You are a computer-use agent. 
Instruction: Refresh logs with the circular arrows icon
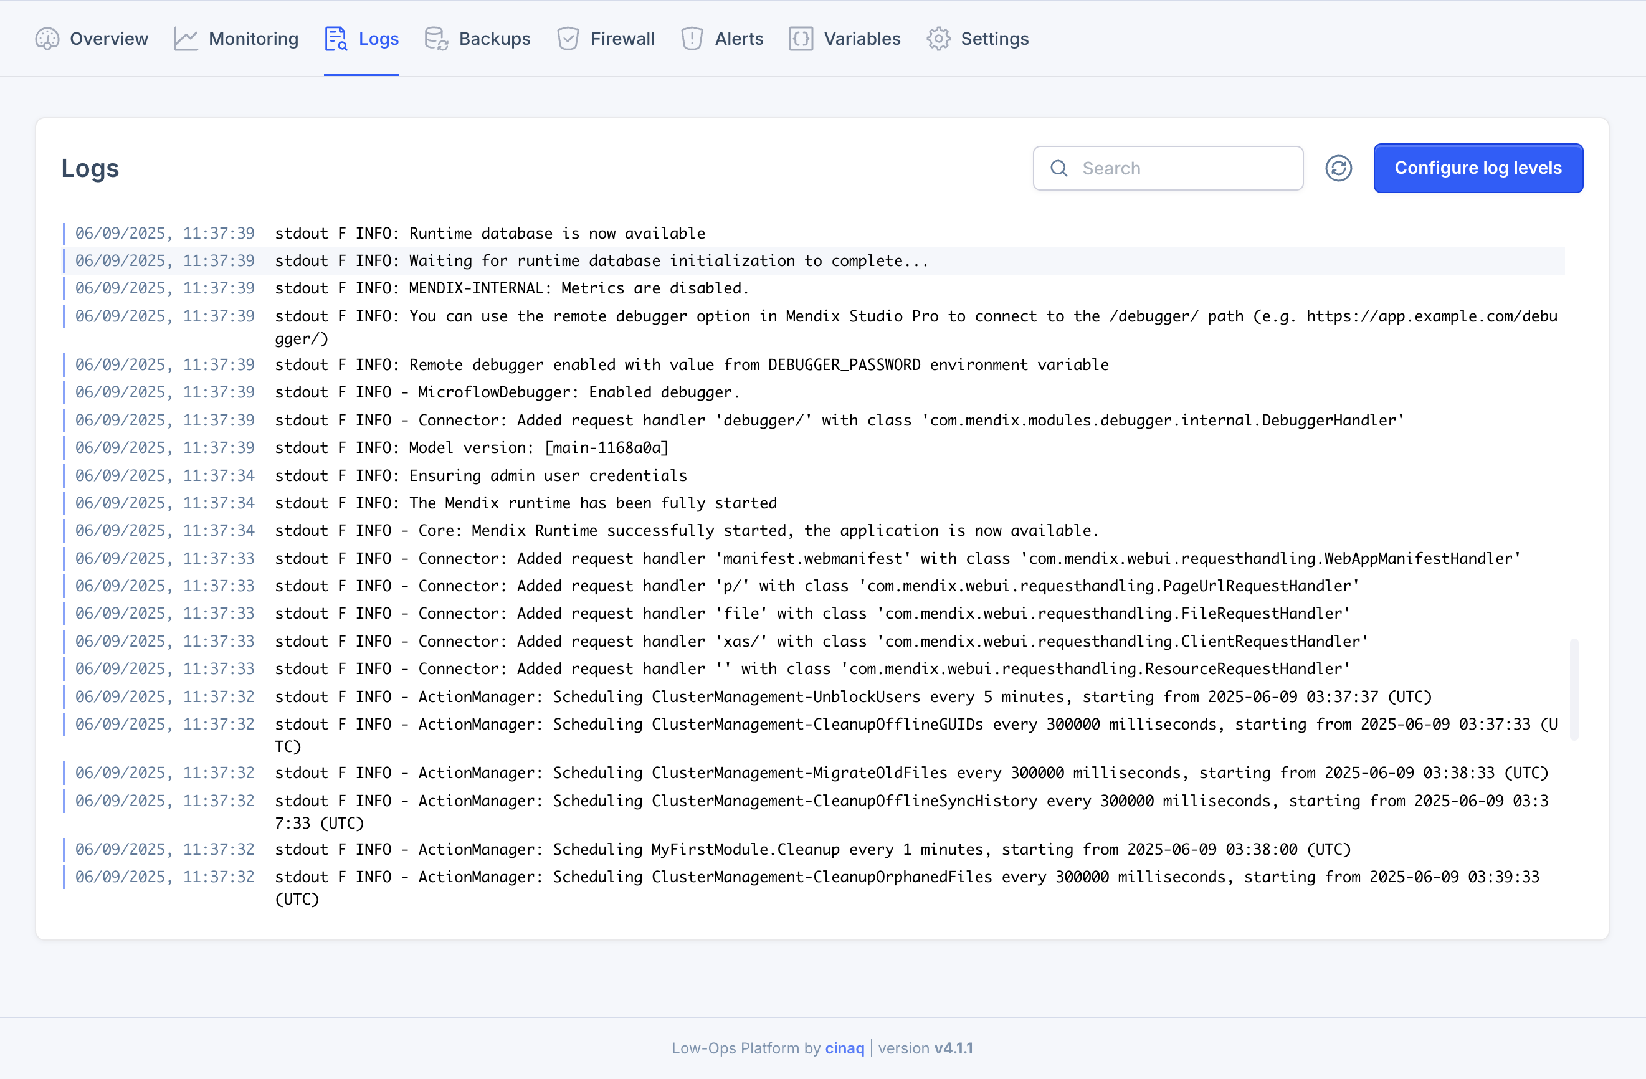[x=1338, y=168]
